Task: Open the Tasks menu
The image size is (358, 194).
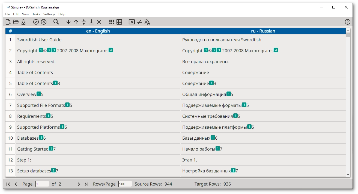Action: [36, 14]
